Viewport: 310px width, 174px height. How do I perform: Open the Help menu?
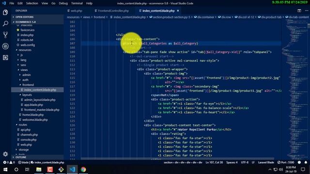pyautogui.click(x=89, y=3)
